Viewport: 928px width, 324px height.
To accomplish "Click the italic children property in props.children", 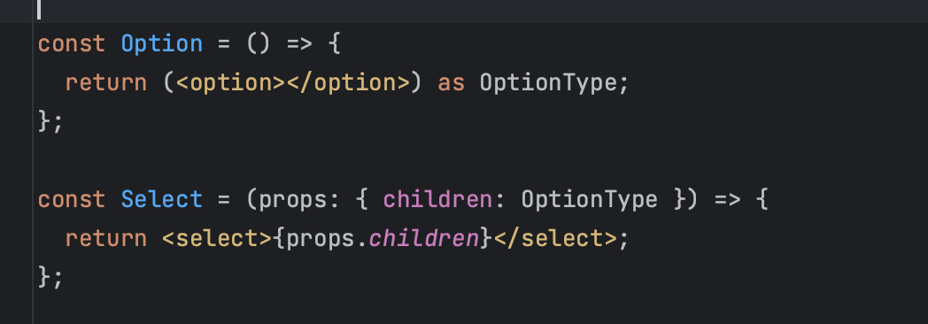I will [x=424, y=239].
